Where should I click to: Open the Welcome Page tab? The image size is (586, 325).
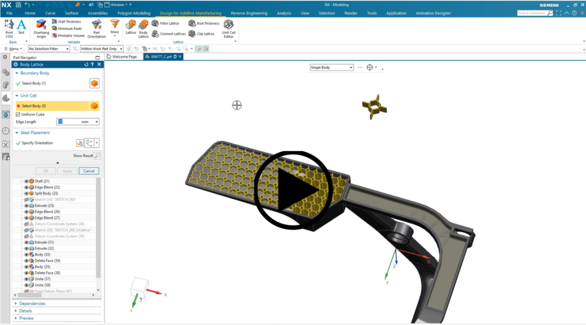pyautogui.click(x=122, y=57)
